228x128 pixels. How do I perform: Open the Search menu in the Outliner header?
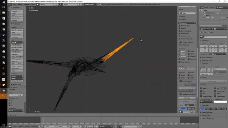[212, 7]
